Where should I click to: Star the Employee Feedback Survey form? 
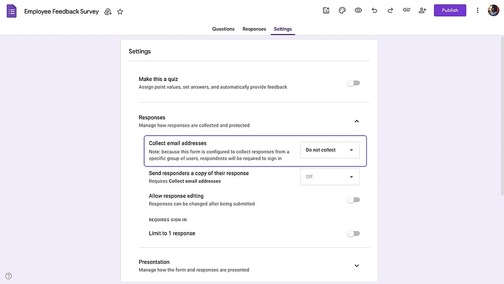point(120,12)
